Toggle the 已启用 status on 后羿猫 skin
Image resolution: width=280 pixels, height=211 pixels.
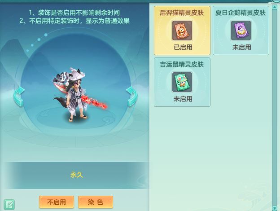tap(183, 47)
